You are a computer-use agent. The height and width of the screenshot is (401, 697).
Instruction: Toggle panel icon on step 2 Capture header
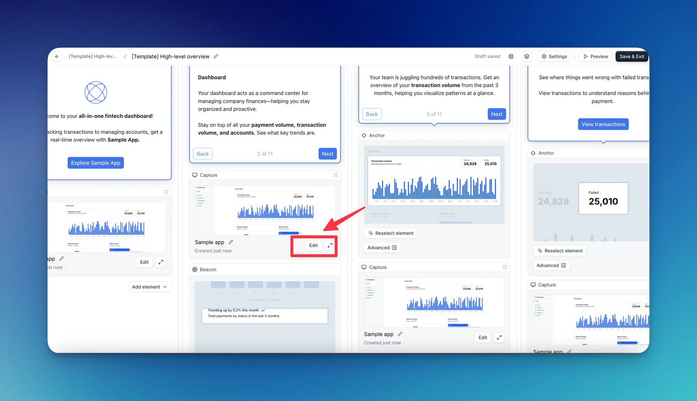click(335, 175)
